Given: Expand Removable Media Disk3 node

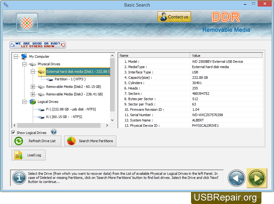Looking at the screenshot, I should [x=33, y=94].
